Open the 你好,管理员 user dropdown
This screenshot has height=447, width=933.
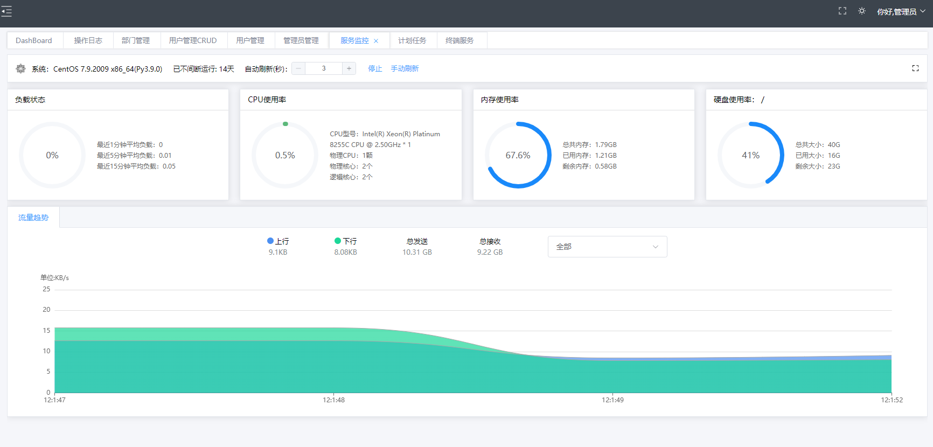click(x=901, y=11)
